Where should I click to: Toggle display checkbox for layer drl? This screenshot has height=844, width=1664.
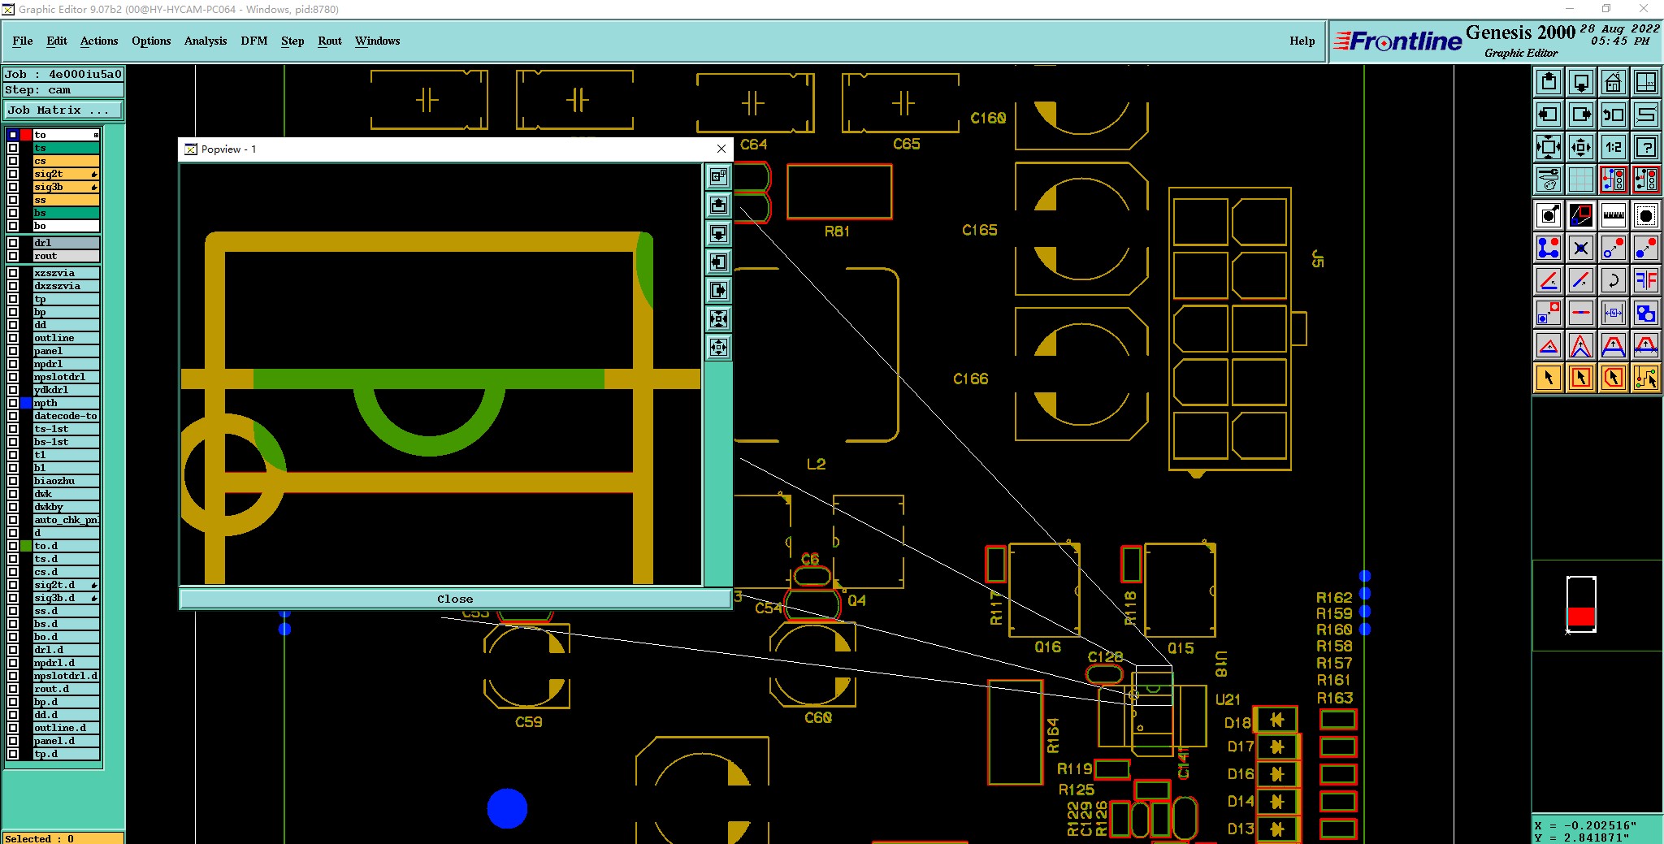13,243
